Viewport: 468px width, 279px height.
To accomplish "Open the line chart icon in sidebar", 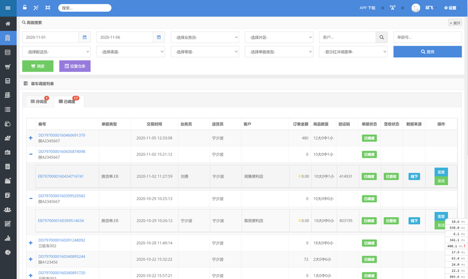I will tap(8, 224).
